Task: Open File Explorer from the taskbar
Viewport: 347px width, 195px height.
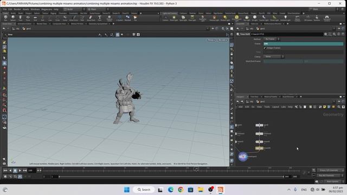Action: (201, 190)
